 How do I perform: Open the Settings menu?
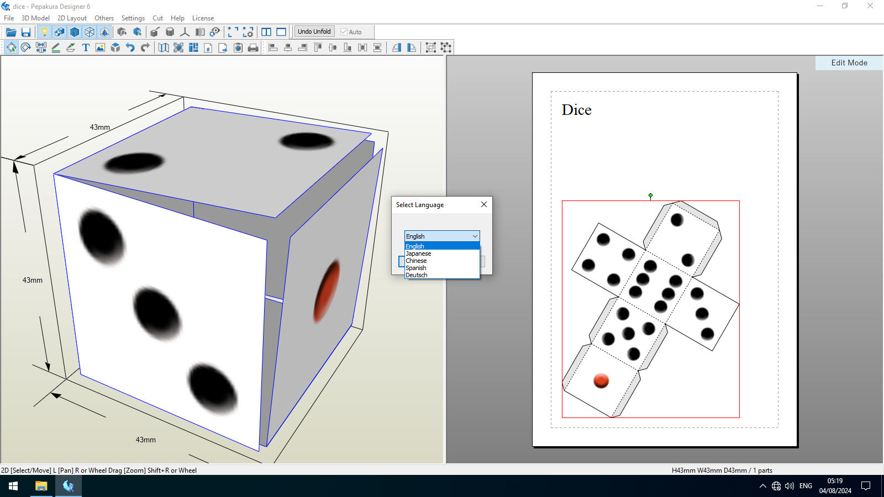click(133, 18)
